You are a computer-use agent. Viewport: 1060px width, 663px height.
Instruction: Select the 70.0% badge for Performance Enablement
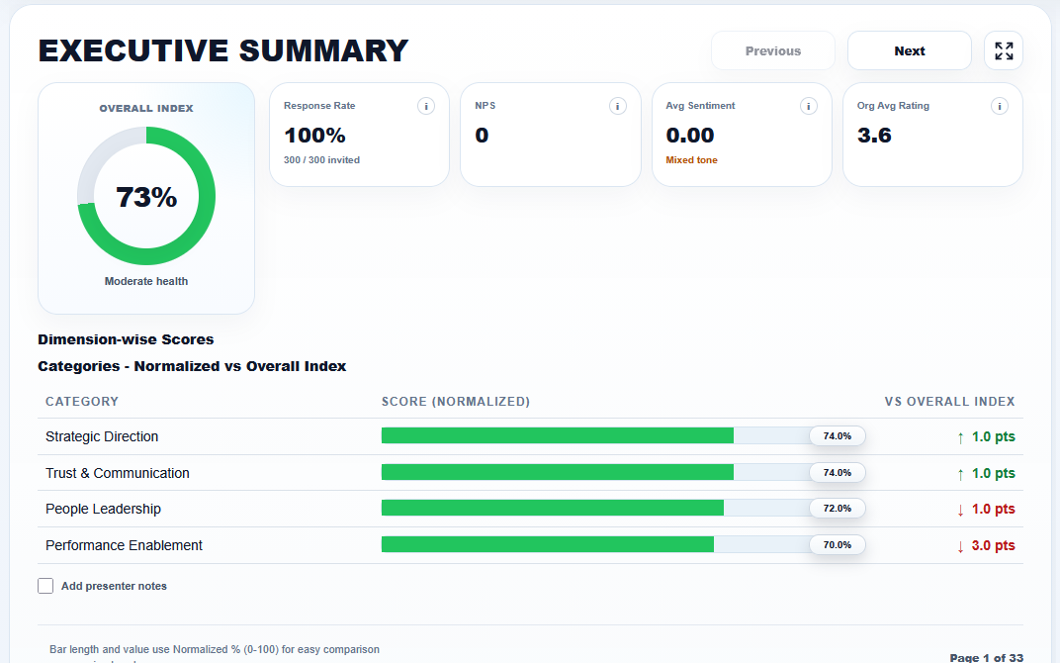tap(837, 545)
